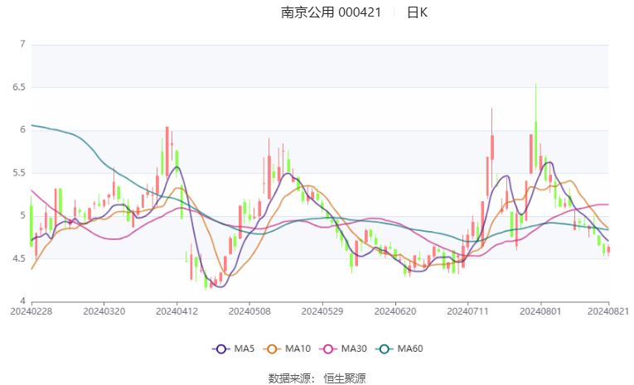Click the 日K label in title
This screenshot has height=385, width=634.
(417, 12)
